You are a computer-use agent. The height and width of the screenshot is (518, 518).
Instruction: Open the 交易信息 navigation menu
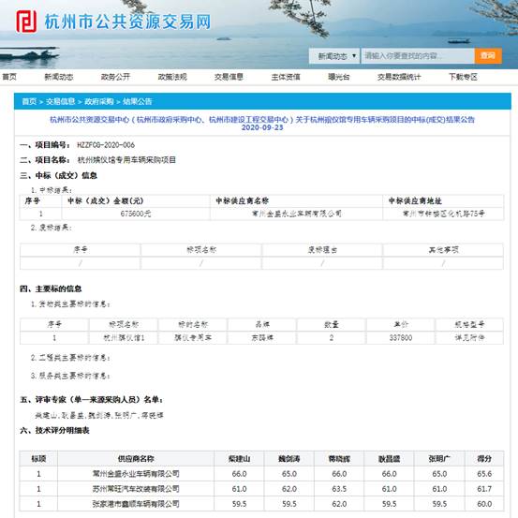pyautogui.click(x=229, y=77)
